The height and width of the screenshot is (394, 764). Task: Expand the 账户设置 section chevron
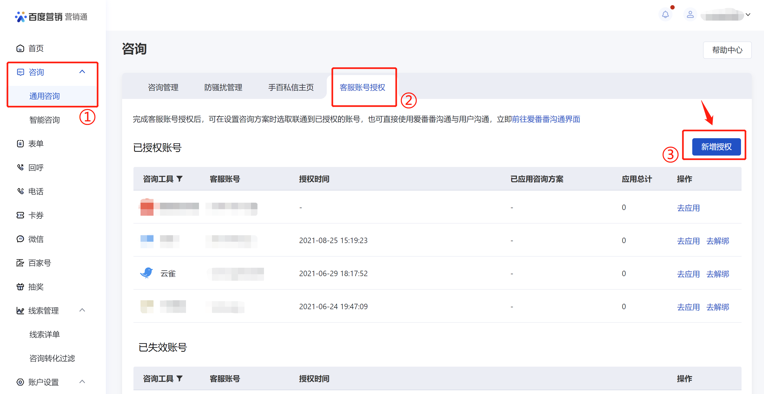[x=83, y=382]
